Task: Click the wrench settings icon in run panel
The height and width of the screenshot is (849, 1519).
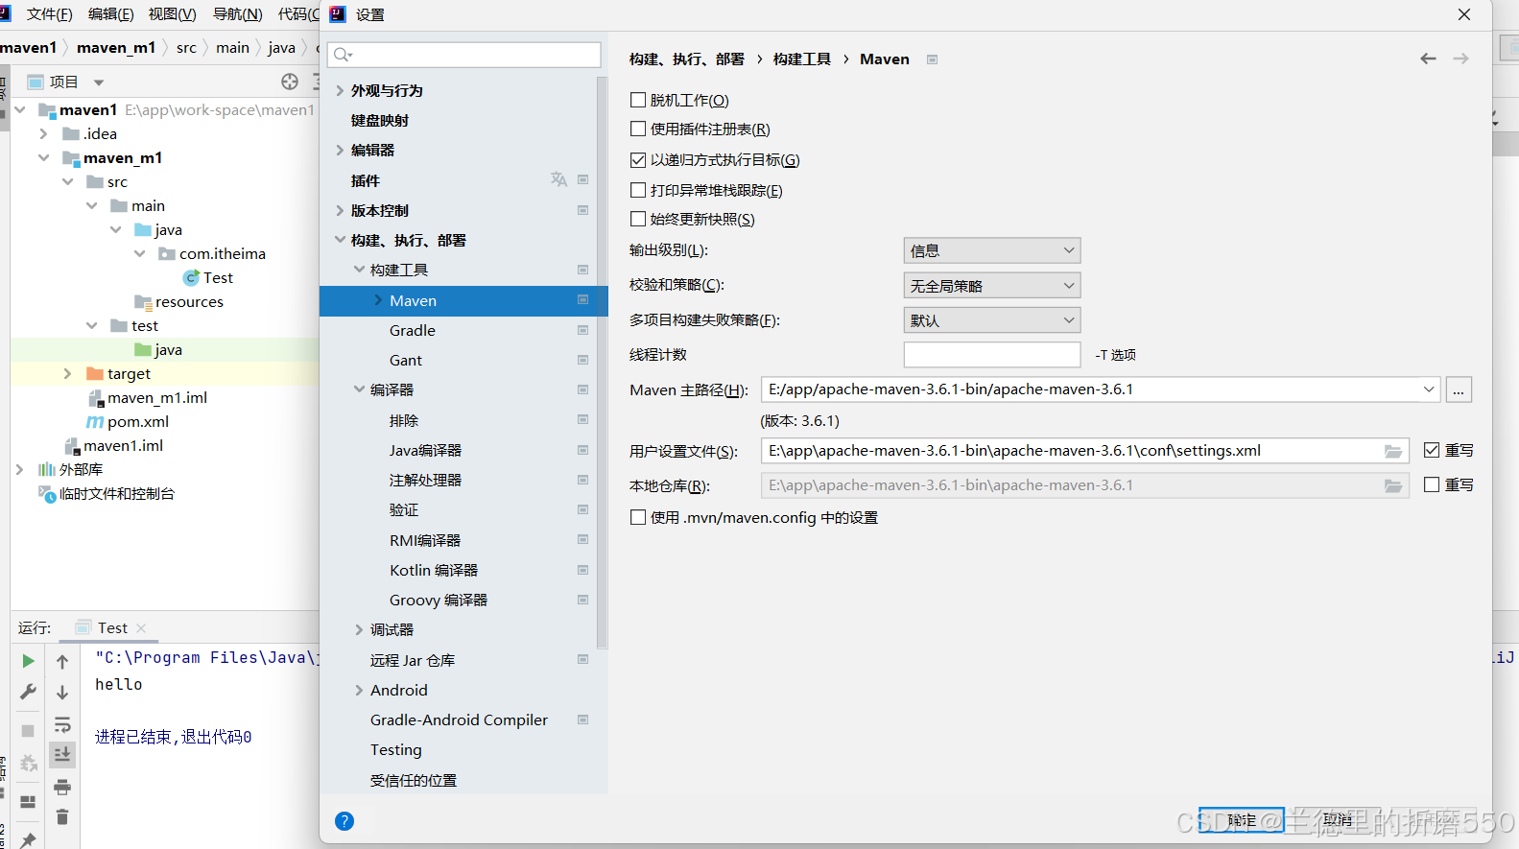Action: click(28, 692)
